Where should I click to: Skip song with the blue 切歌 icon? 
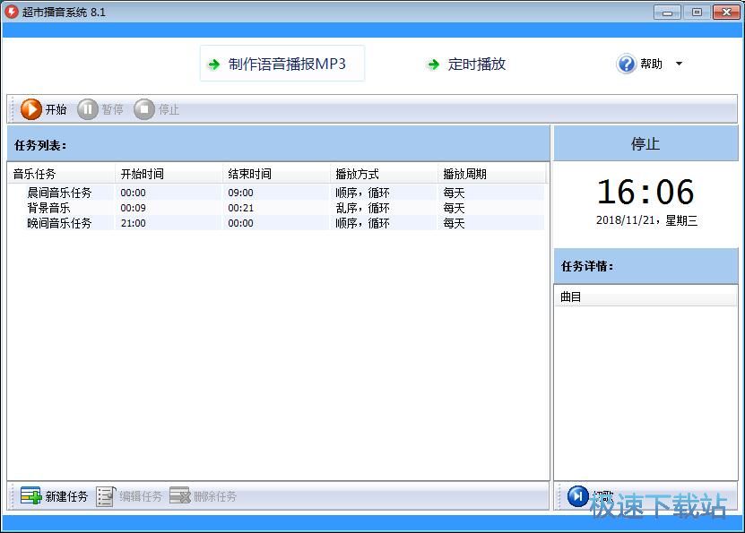(578, 496)
